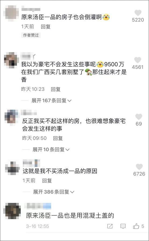This screenshot has width=149, height=241.
Task: Show the 386 replies
Action: coord(54,192)
